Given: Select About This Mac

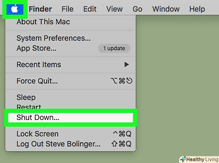Looking at the screenshot, I should [43, 22].
